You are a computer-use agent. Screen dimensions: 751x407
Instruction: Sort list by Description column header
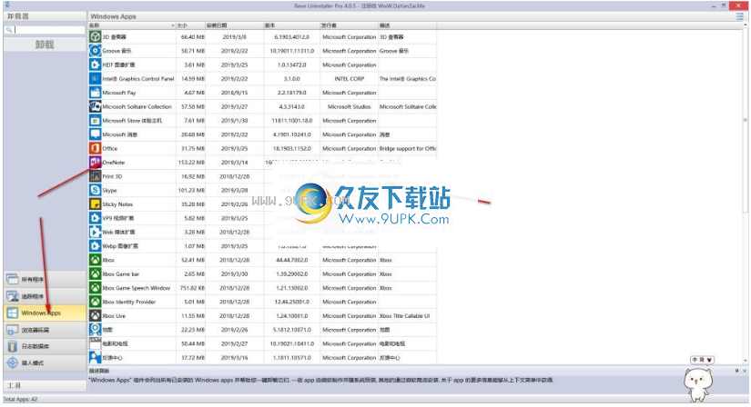[x=408, y=25]
